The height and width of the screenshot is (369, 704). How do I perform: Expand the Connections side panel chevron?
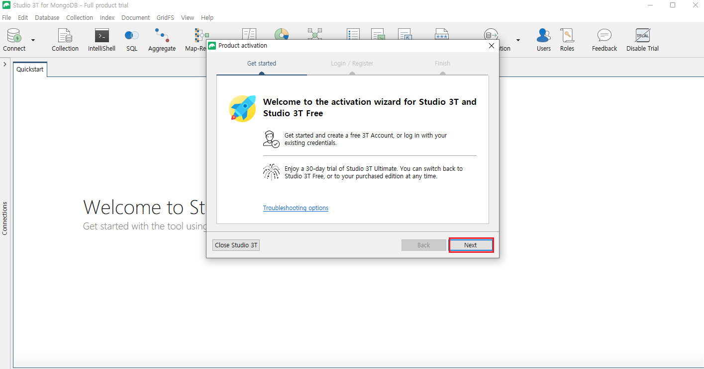(x=4, y=65)
